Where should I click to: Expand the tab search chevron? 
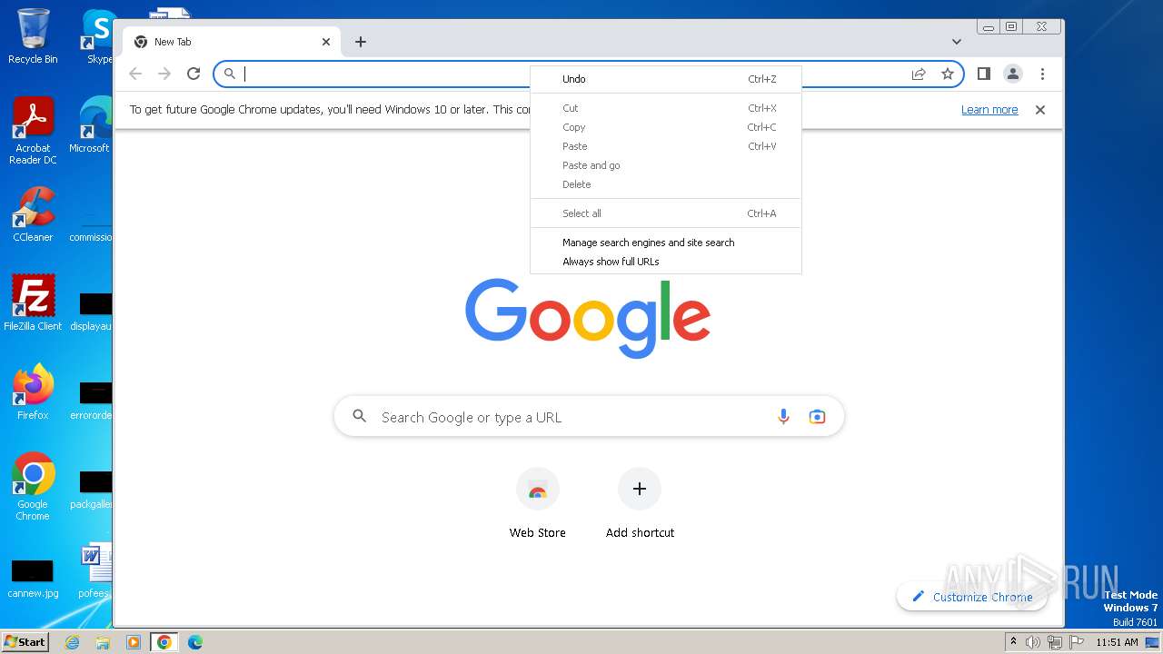click(957, 42)
